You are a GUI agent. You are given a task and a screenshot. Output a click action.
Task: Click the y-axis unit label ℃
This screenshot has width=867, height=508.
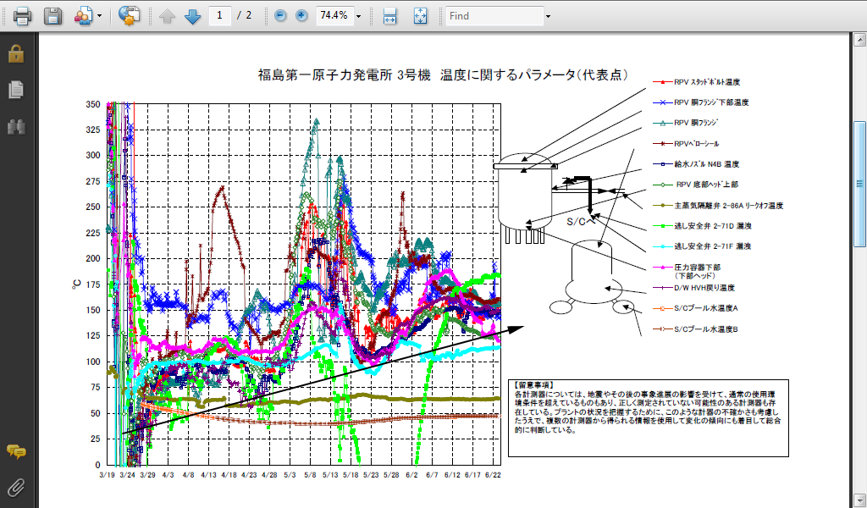[77, 284]
